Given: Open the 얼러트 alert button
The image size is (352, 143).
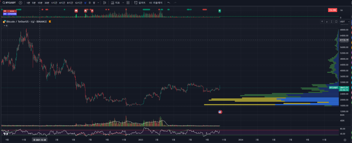Looking at the screenshot, I should coord(140,3).
